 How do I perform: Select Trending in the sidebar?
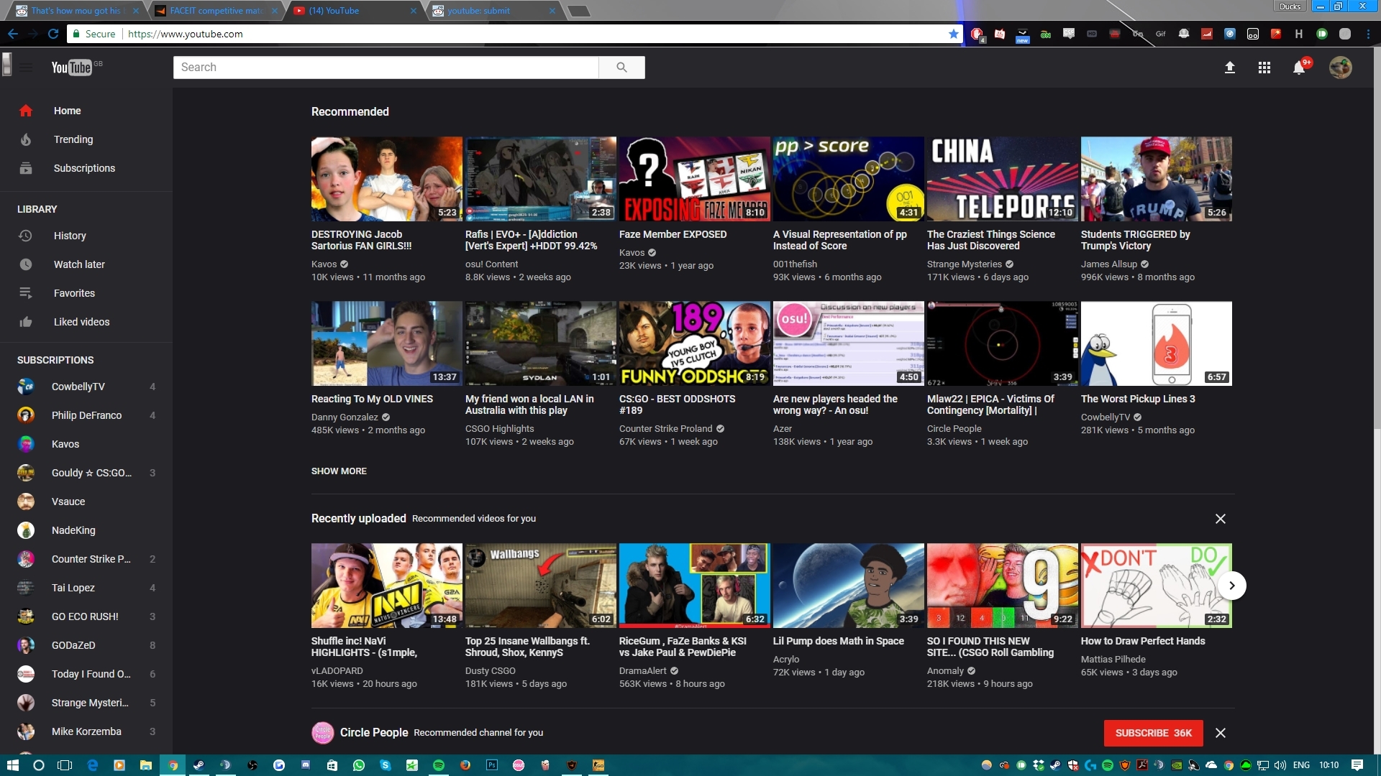tap(73, 139)
